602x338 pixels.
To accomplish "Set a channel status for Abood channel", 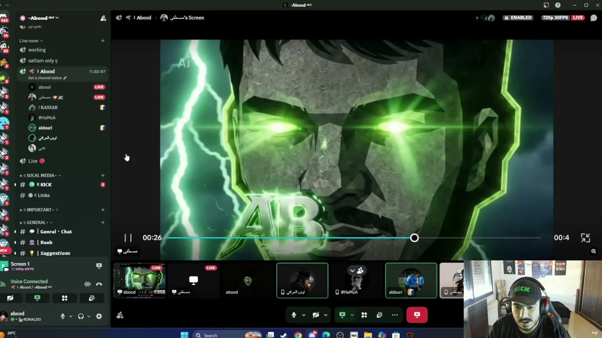I will 47,78.
